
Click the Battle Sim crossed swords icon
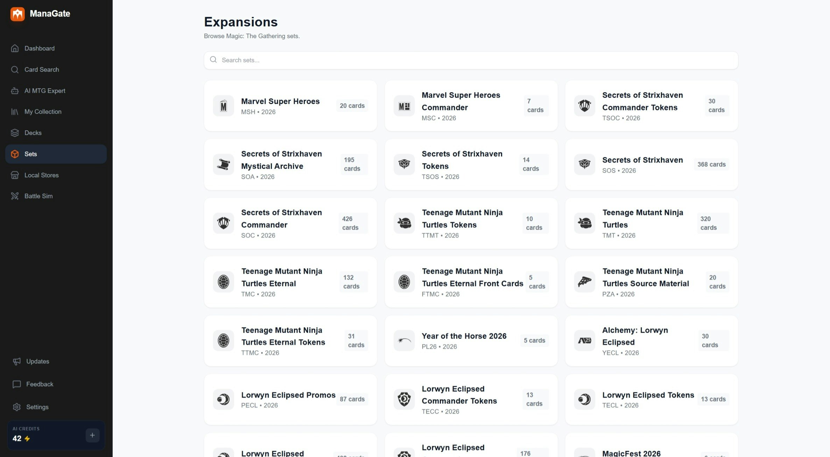[x=15, y=196]
